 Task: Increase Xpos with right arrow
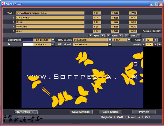102,36
